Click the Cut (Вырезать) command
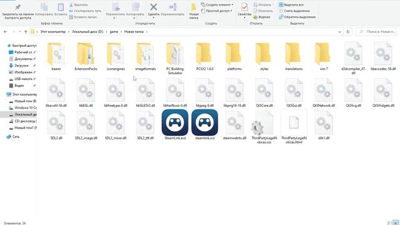Image resolution: width=400 pixels, height=225 pixels. [x=79, y=5]
